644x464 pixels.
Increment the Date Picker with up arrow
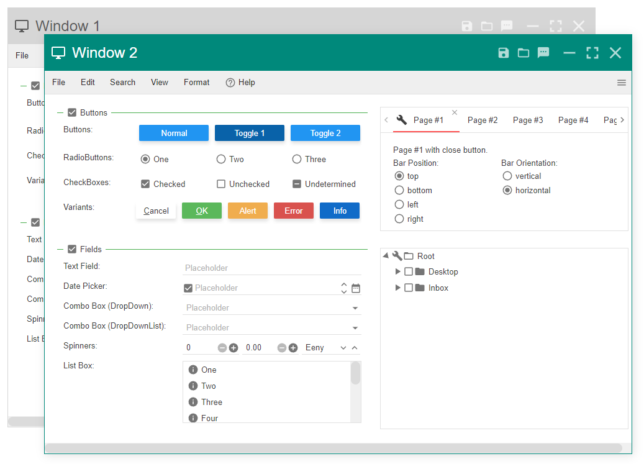pyautogui.click(x=344, y=284)
